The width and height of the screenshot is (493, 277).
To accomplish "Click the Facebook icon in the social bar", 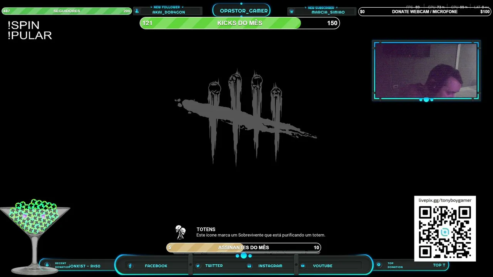I will [130, 266].
